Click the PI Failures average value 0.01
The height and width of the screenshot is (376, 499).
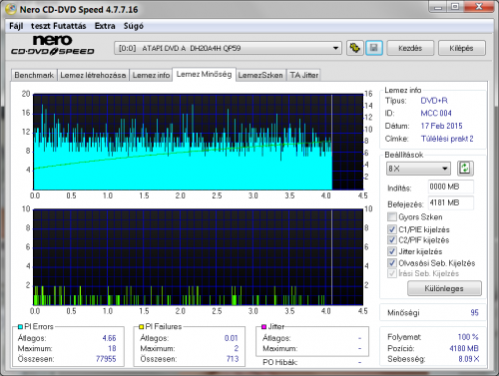pos(232,338)
